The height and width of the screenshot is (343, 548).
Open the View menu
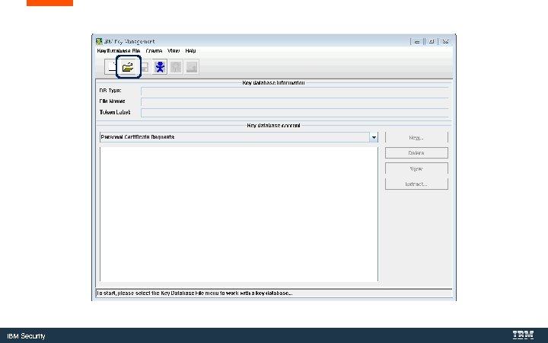pyautogui.click(x=174, y=51)
